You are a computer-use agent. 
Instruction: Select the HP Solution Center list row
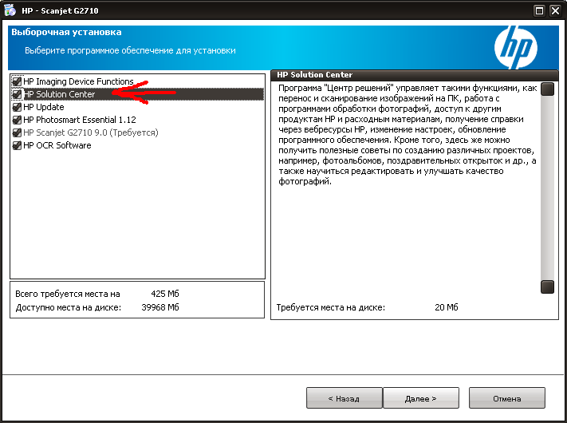[137, 94]
